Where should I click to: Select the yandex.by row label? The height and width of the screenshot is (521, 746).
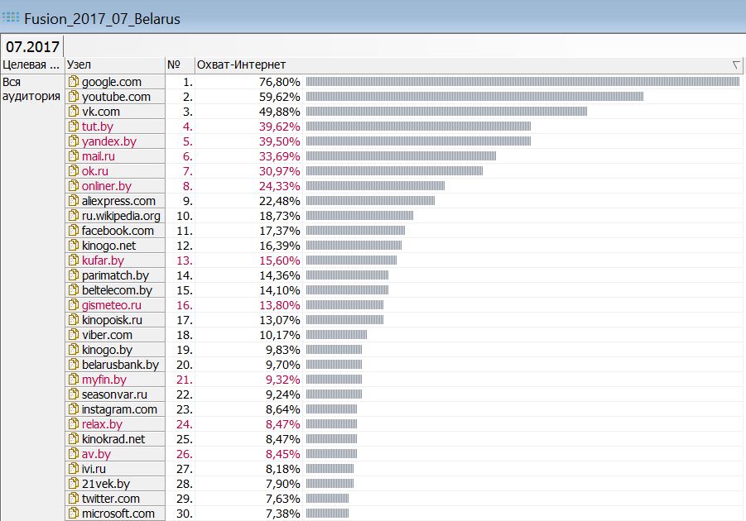(108, 141)
